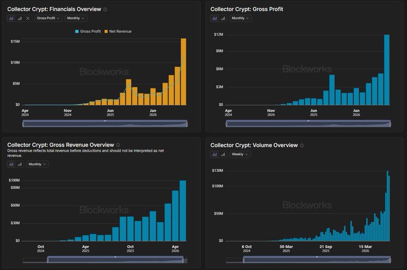The height and width of the screenshot is (270, 407).
Task: Open Monthly dropdown in Financials Overview
Action: [75, 18]
